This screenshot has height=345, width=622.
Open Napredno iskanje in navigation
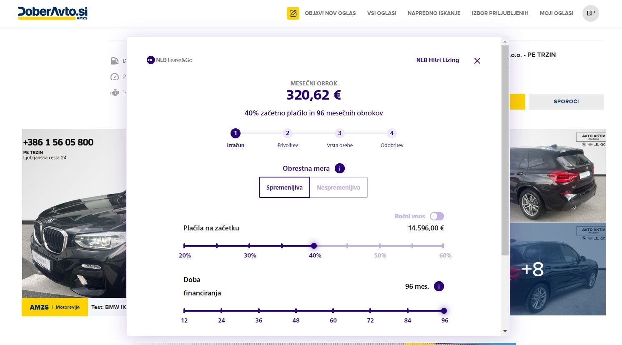434,13
